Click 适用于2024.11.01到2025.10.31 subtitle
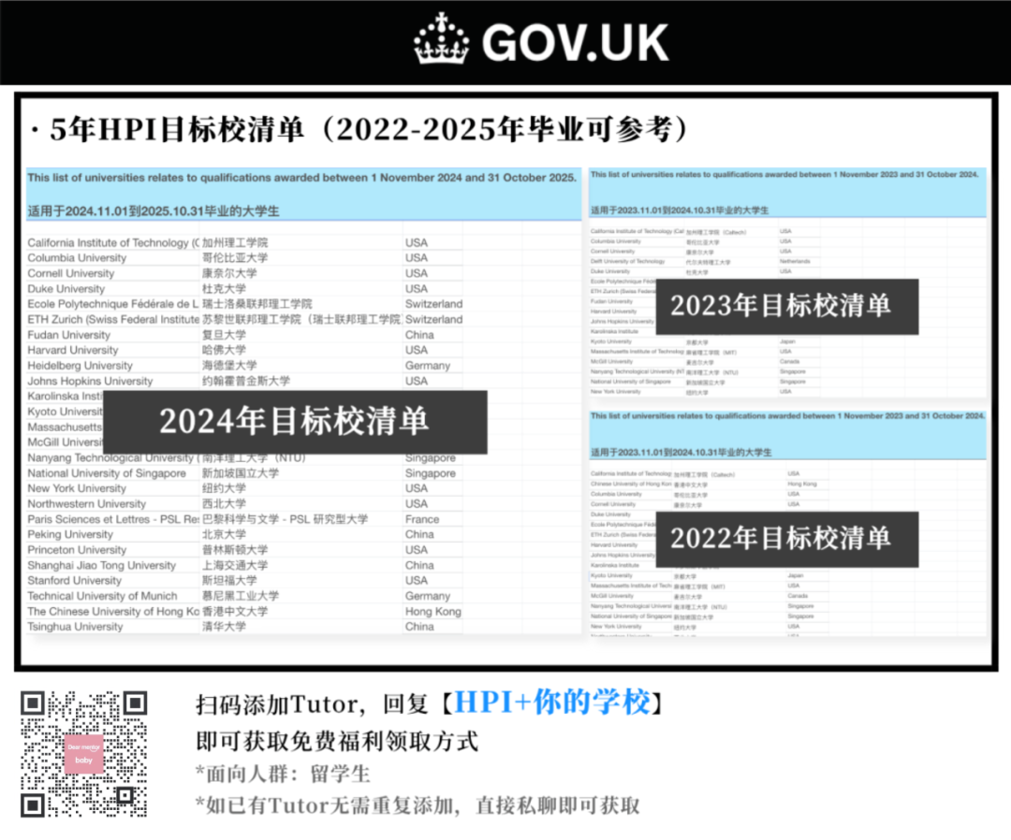The width and height of the screenshot is (1011, 840). coord(154,210)
